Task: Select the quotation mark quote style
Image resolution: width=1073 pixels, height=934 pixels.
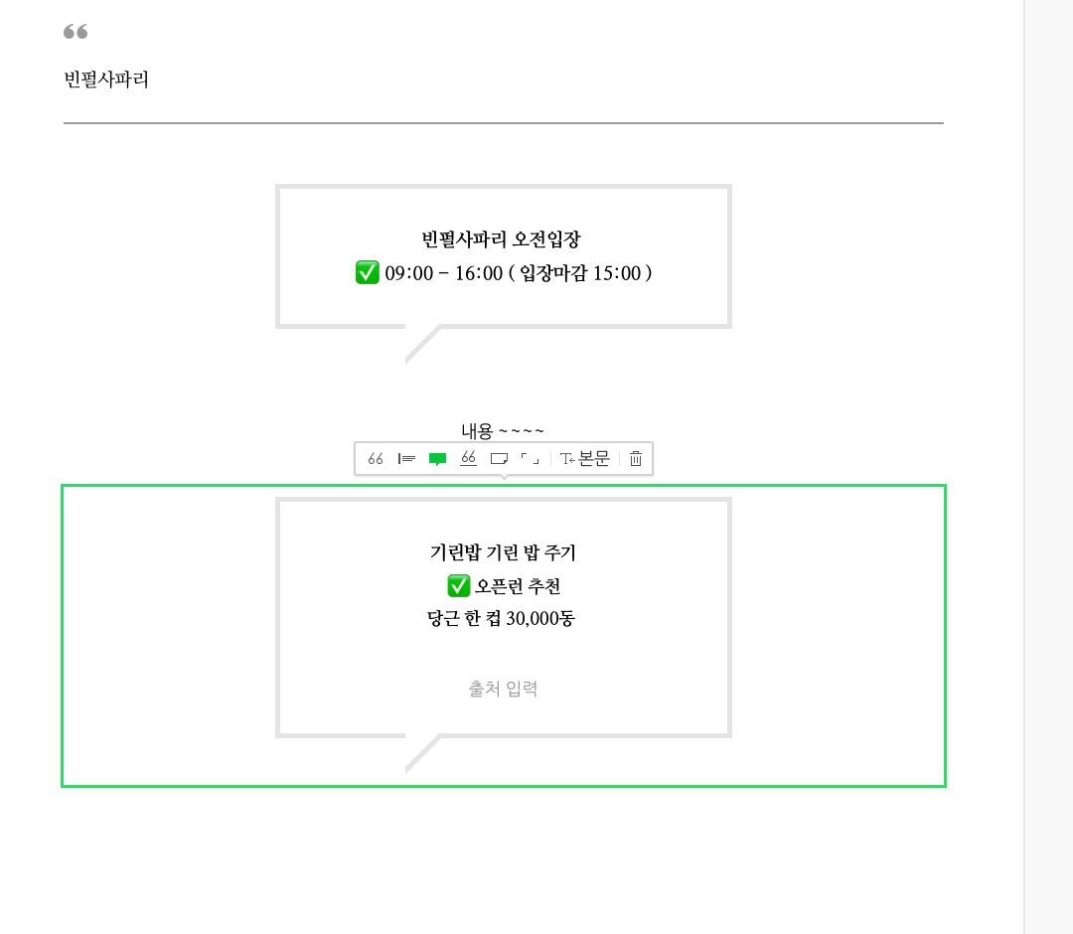Action: tap(375, 458)
